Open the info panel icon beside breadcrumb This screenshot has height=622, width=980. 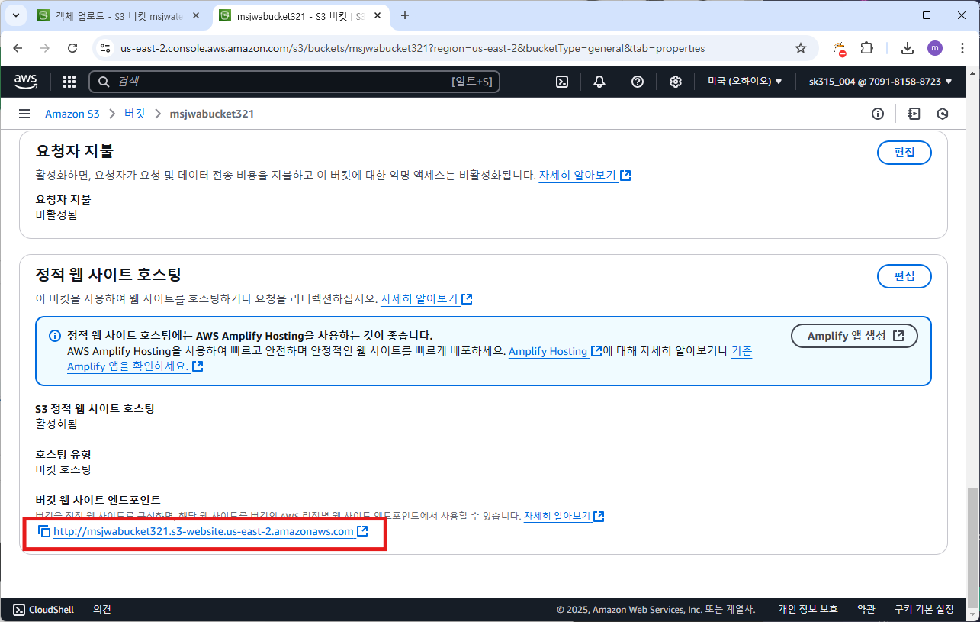(878, 114)
